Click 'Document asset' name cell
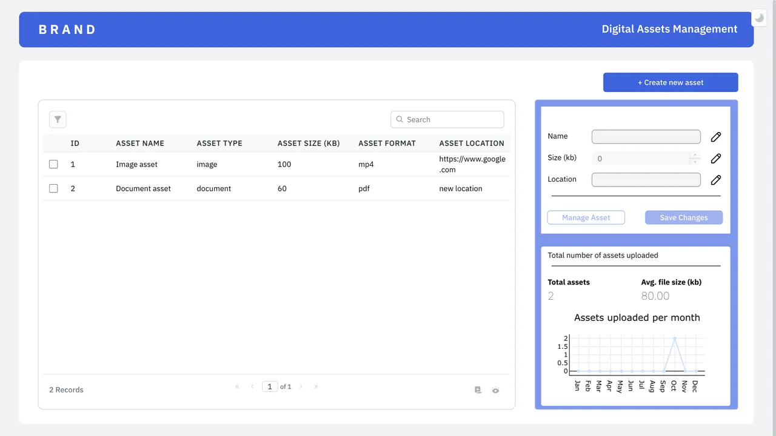 143,188
